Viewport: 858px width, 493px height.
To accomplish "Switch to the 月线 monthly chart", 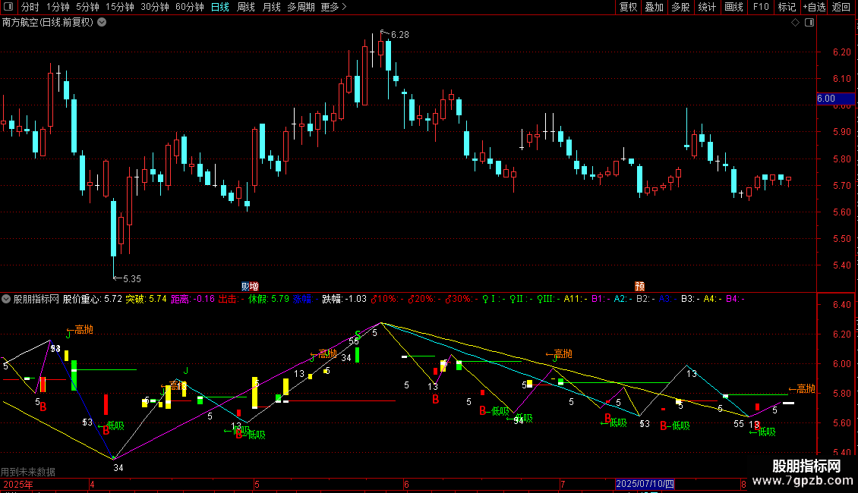I will pyautogui.click(x=271, y=7).
